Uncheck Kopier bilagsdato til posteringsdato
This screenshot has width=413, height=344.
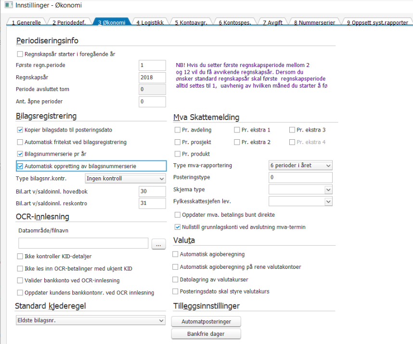pyautogui.click(x=20, y=130)
